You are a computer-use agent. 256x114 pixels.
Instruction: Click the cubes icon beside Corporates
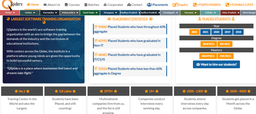click(x=105, y=5)
